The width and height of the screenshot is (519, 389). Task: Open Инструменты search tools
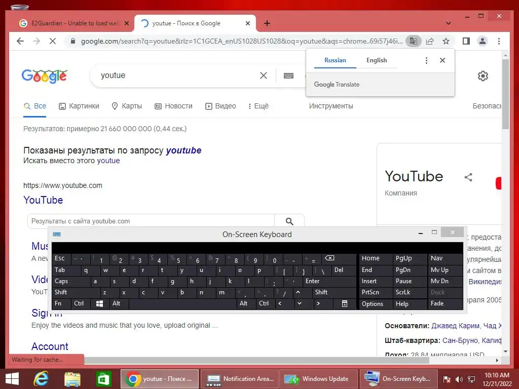tap(331, 106)
